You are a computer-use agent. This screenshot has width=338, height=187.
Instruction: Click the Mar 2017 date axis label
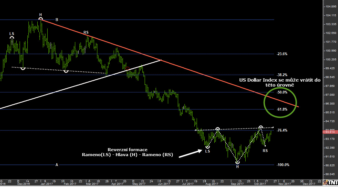click(92, 184)
